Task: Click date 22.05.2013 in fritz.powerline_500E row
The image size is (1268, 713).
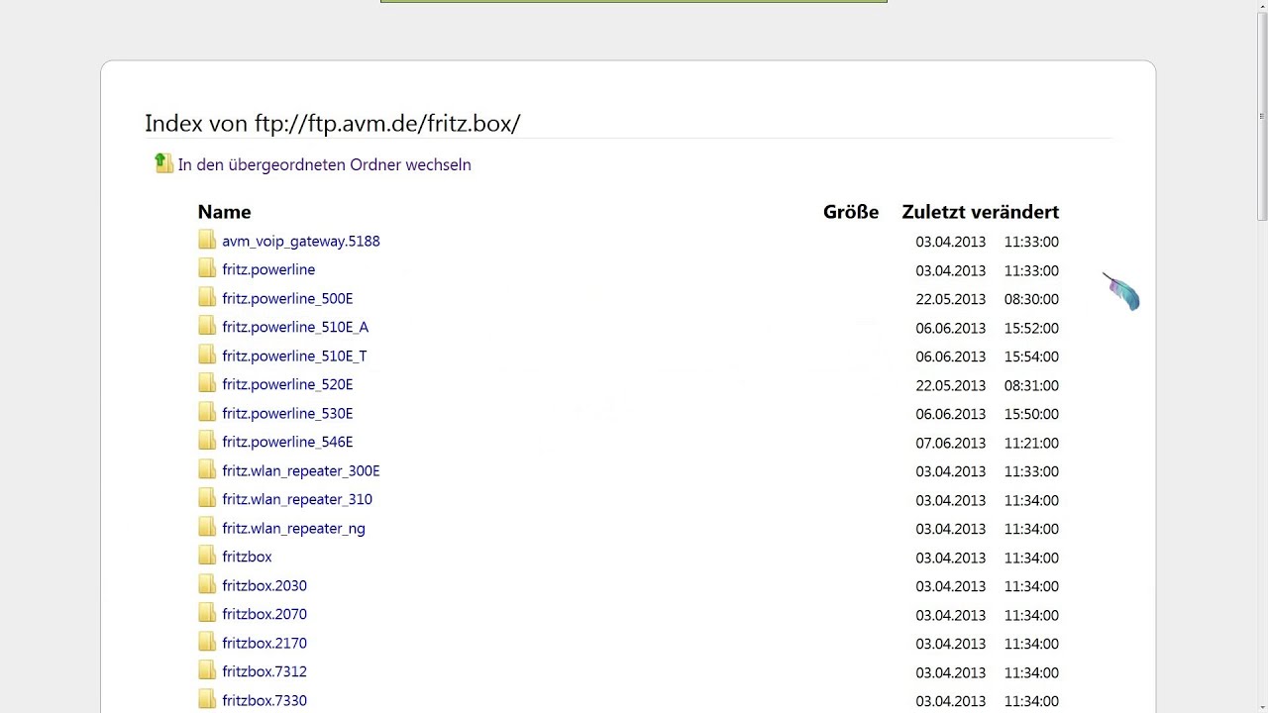Action: tap(951, 299)
